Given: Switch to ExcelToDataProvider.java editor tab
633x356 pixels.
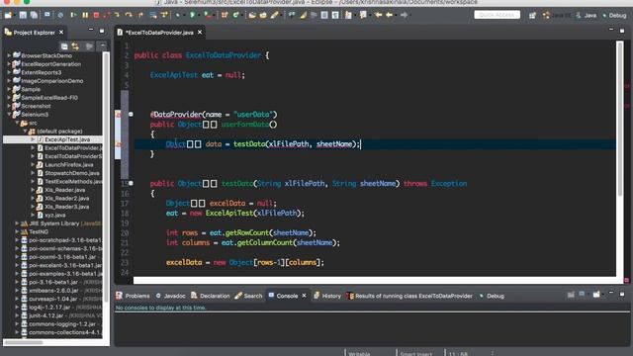Looking at the screenshot, I should [159, 33].
